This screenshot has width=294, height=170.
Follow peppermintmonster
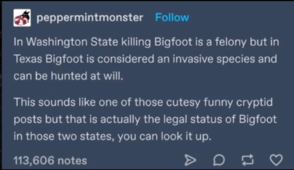pyautogui.click(x=172, y=17)
